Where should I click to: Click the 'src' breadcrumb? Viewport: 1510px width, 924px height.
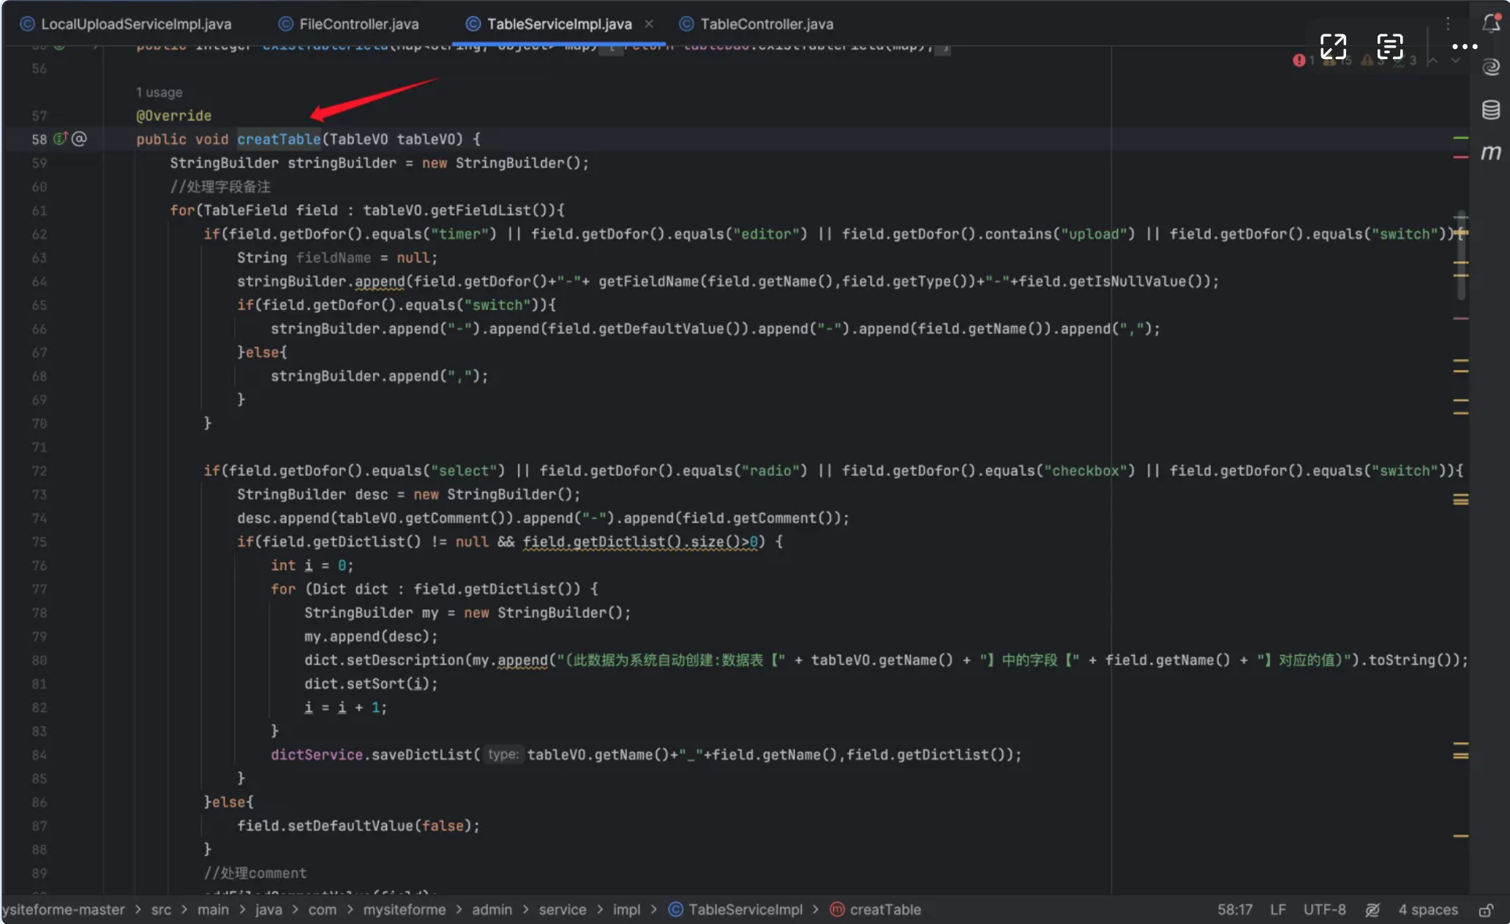click(x=161, y=909)
